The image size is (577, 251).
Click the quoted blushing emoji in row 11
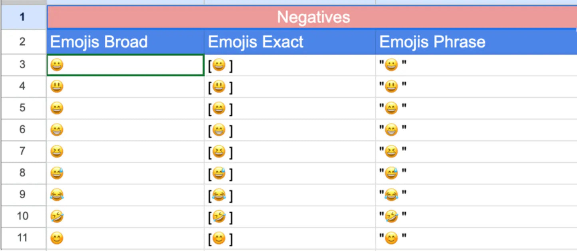tap(393, 239)
